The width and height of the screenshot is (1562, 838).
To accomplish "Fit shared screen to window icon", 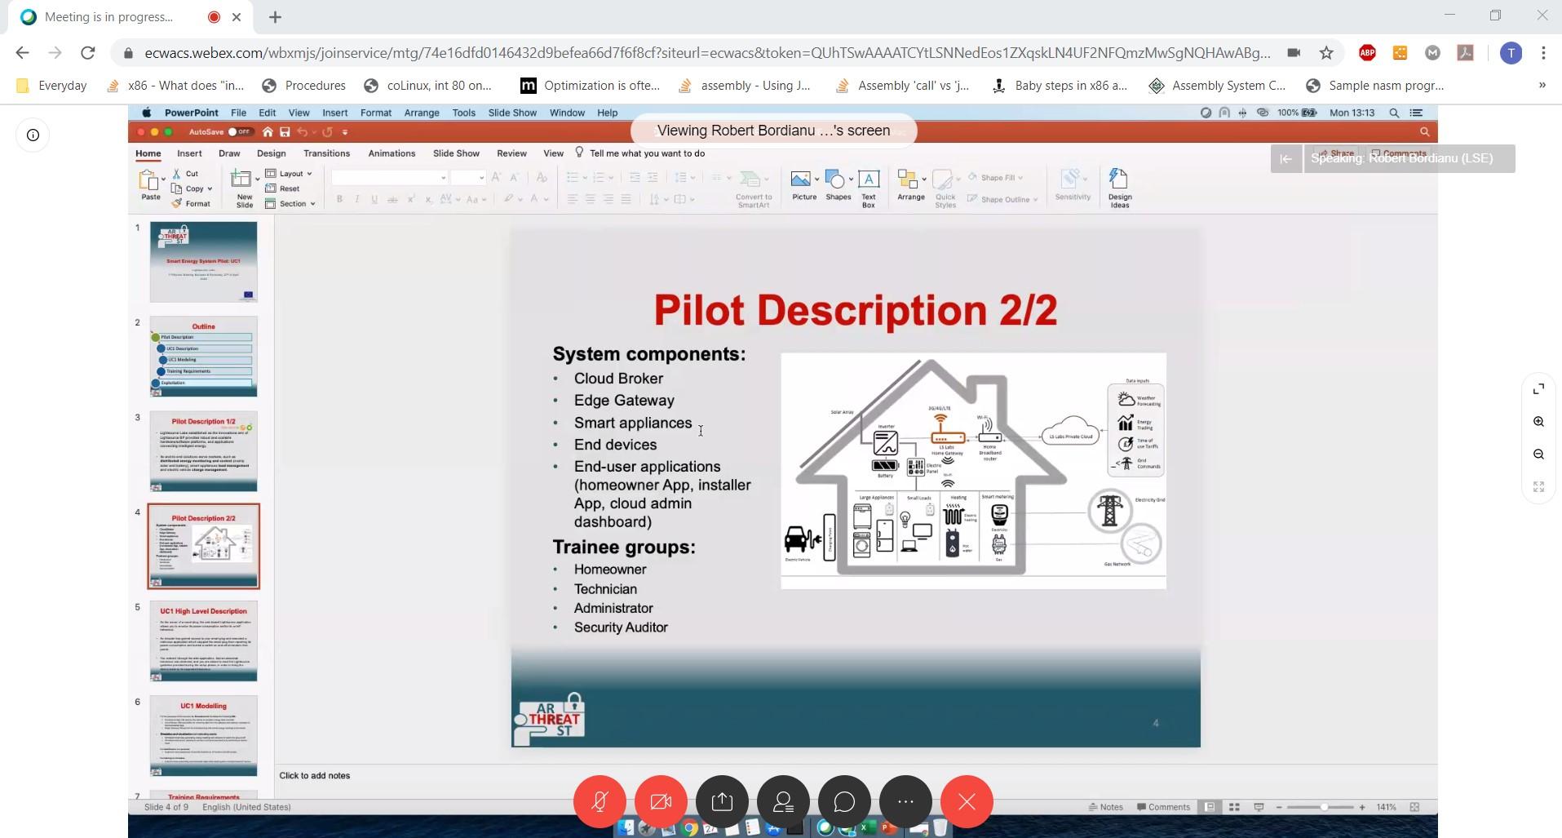I will click(x=1538, y=486).
